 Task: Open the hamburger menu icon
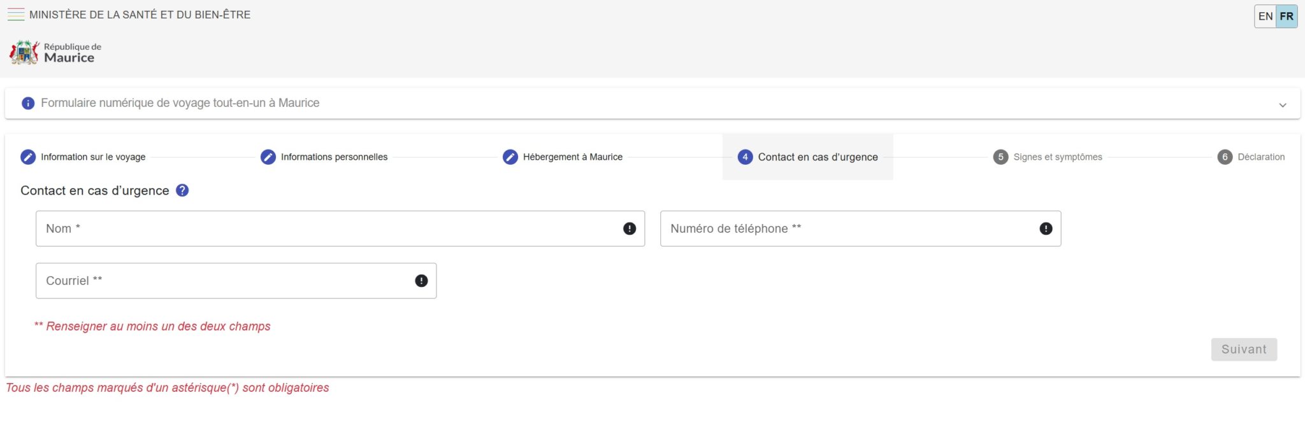coord(15,15)
